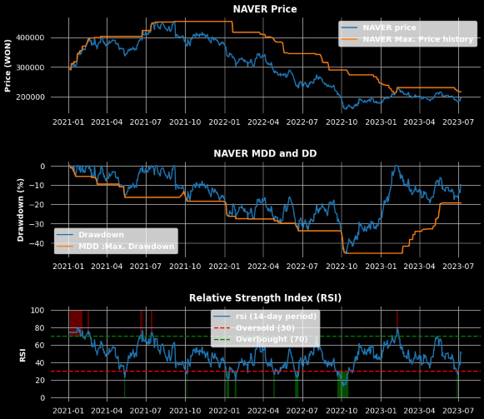Click 2022-10 tick label under price chart
Image resolution: width=484 pixels, height=419 pixels.
(x=342, y=122)
